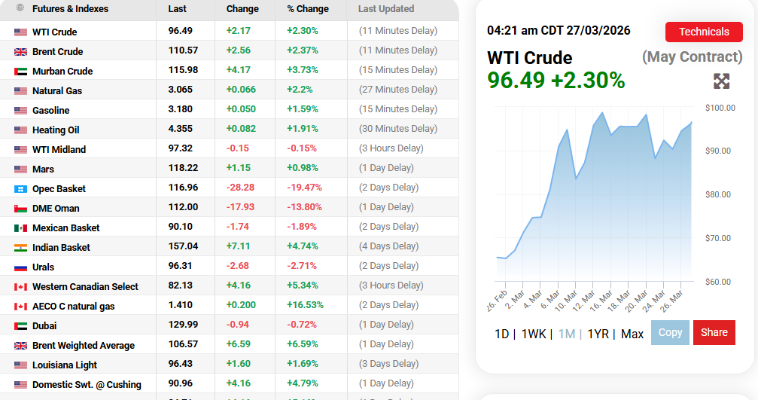This screenshot has width=758, height=400.
Task: Click the flag icon beside Mars
Action: click(20, 169)
